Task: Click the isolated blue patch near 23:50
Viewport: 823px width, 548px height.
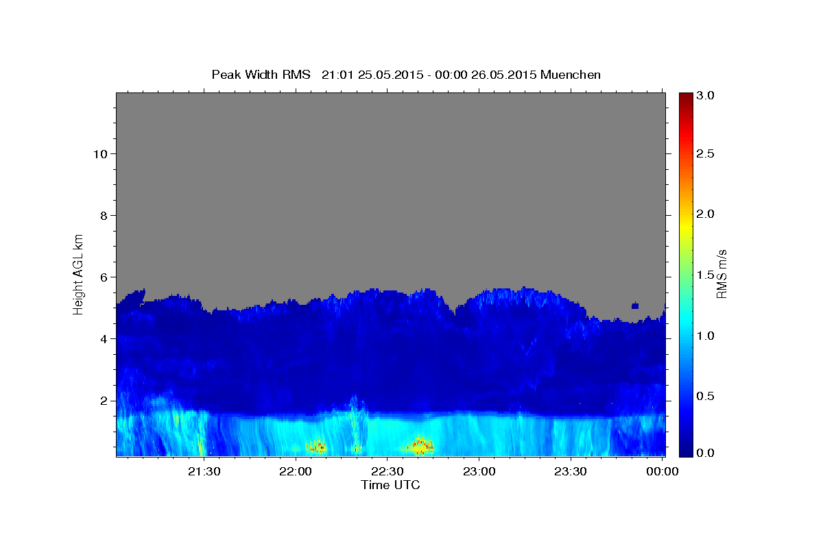Action: coord(635,306)
